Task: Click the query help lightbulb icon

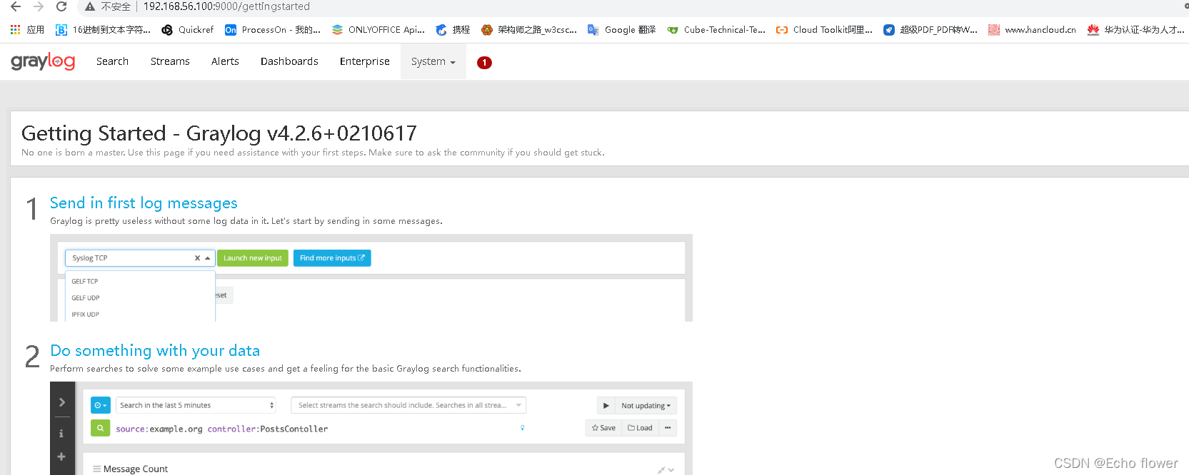Action: point(523,428)
